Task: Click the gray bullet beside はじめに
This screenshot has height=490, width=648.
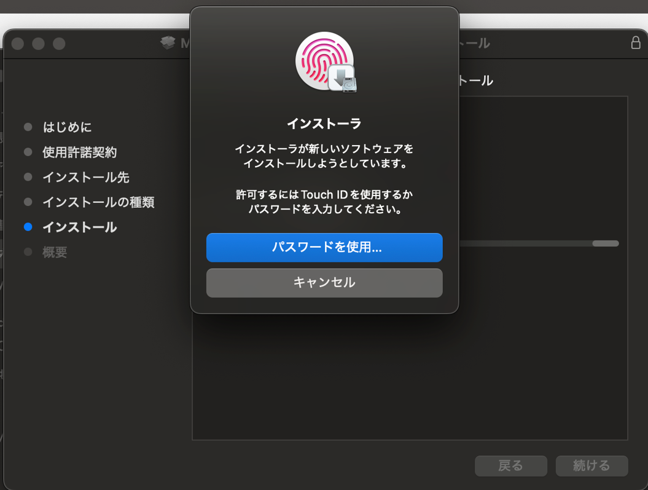Action: pyautogui.click(x=28, y=127)
